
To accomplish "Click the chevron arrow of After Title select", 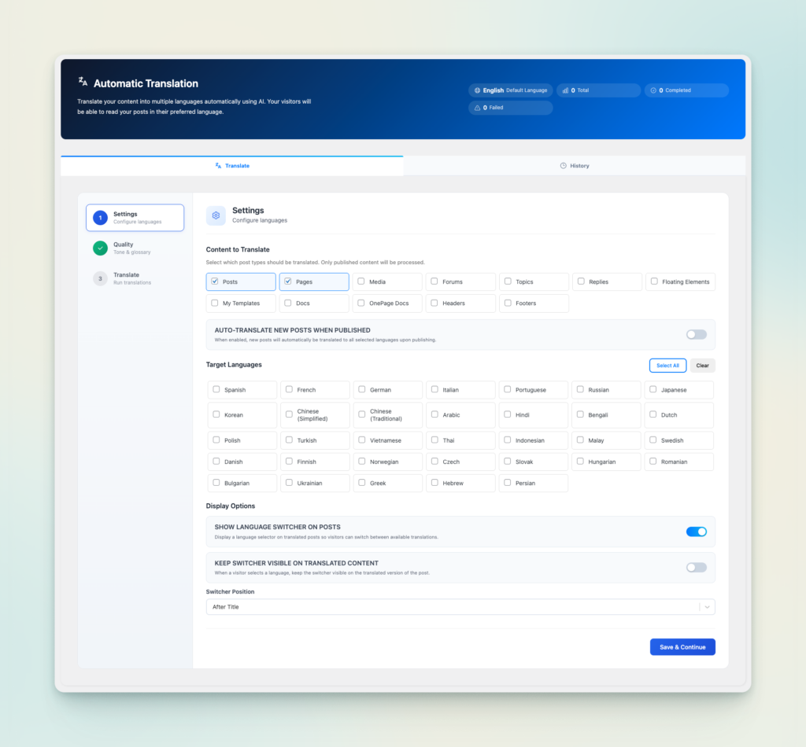I will pos(707,607).
